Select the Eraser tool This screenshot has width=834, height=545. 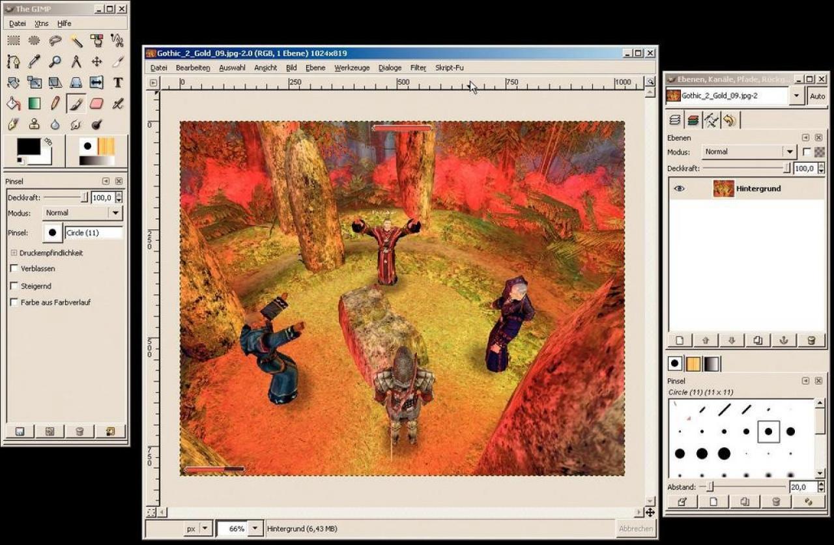coord(96,103)
